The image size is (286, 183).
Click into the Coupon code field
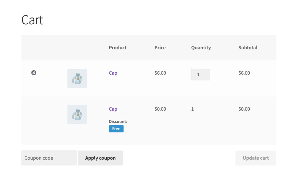(49, 158)
